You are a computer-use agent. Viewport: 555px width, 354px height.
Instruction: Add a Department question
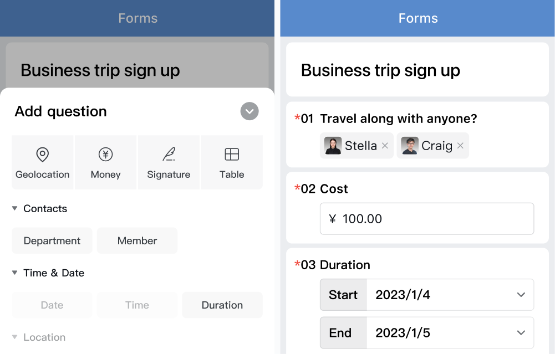52,240
